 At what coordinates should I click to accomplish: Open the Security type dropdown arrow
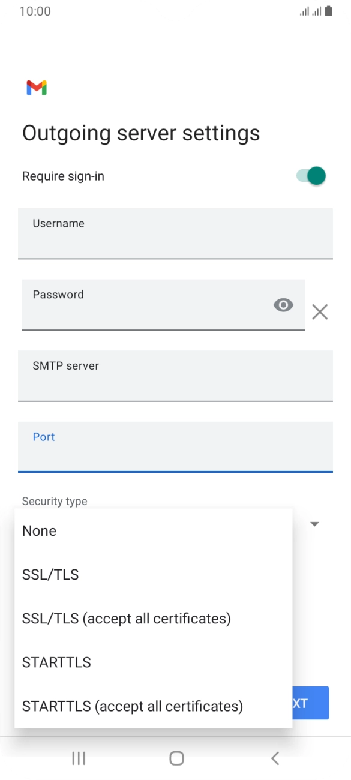[314, 524]
